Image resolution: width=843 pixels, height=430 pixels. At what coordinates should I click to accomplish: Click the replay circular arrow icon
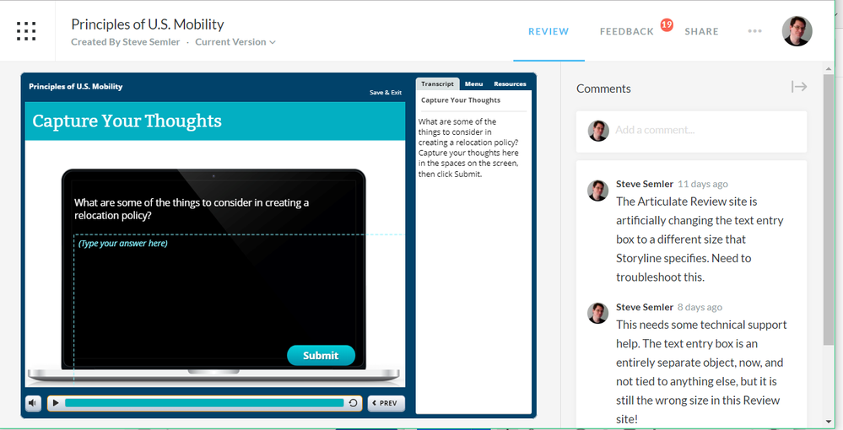(x=353, y=403)
